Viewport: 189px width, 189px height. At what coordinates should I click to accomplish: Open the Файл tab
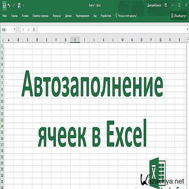[5, 16]
